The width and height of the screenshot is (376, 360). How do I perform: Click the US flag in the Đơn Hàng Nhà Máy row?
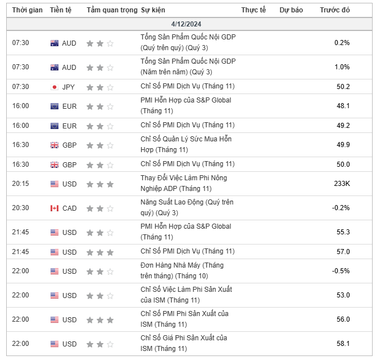pyautogui.click(x=55, y=272)
